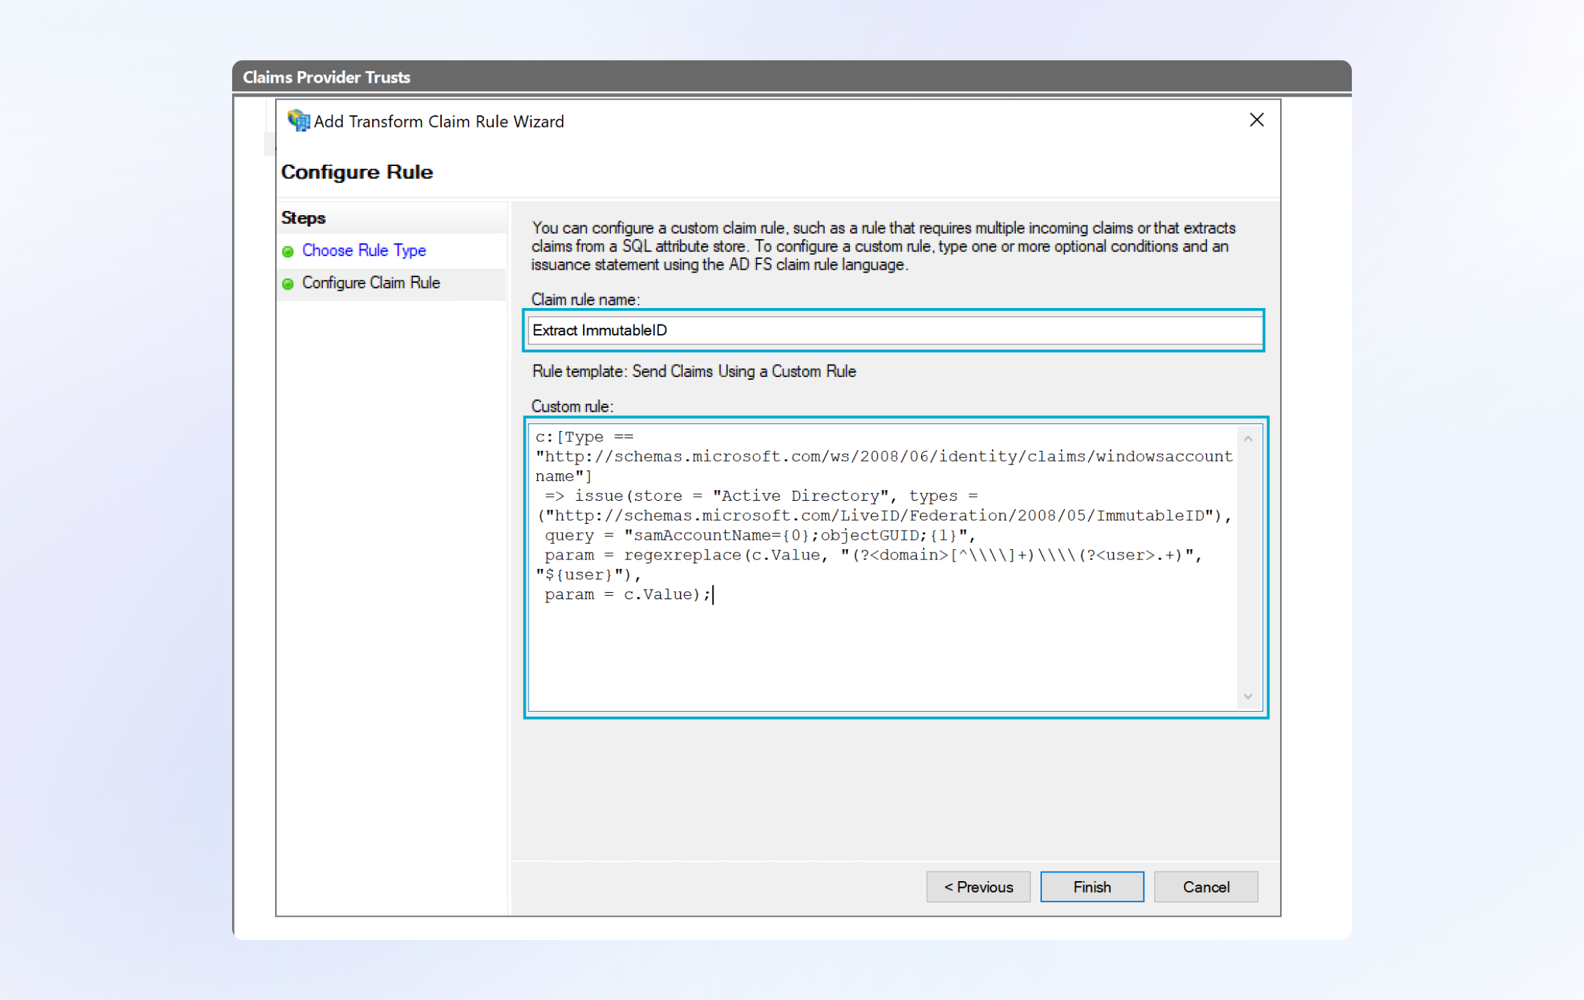Cancel the claim rule wizard
Screen dimensions: 1584x1000
click(1206, 887)
